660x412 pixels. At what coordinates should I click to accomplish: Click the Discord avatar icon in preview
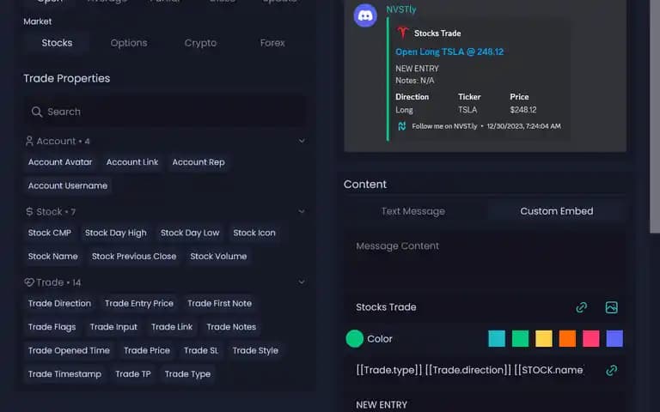click(365, 15)
